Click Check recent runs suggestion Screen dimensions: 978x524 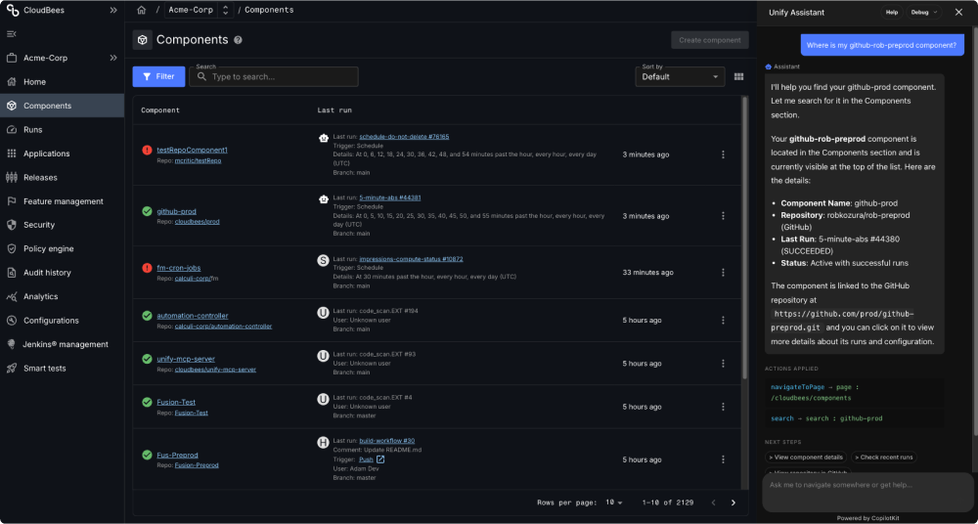coord(884,458)
